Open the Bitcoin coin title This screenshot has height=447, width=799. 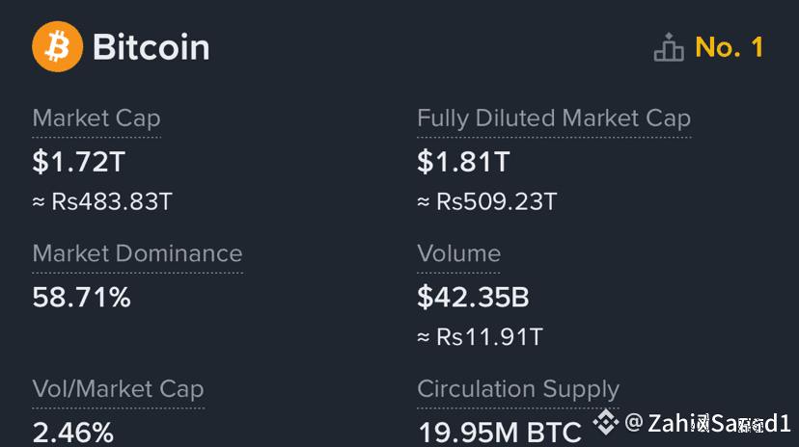click(151, 47)
